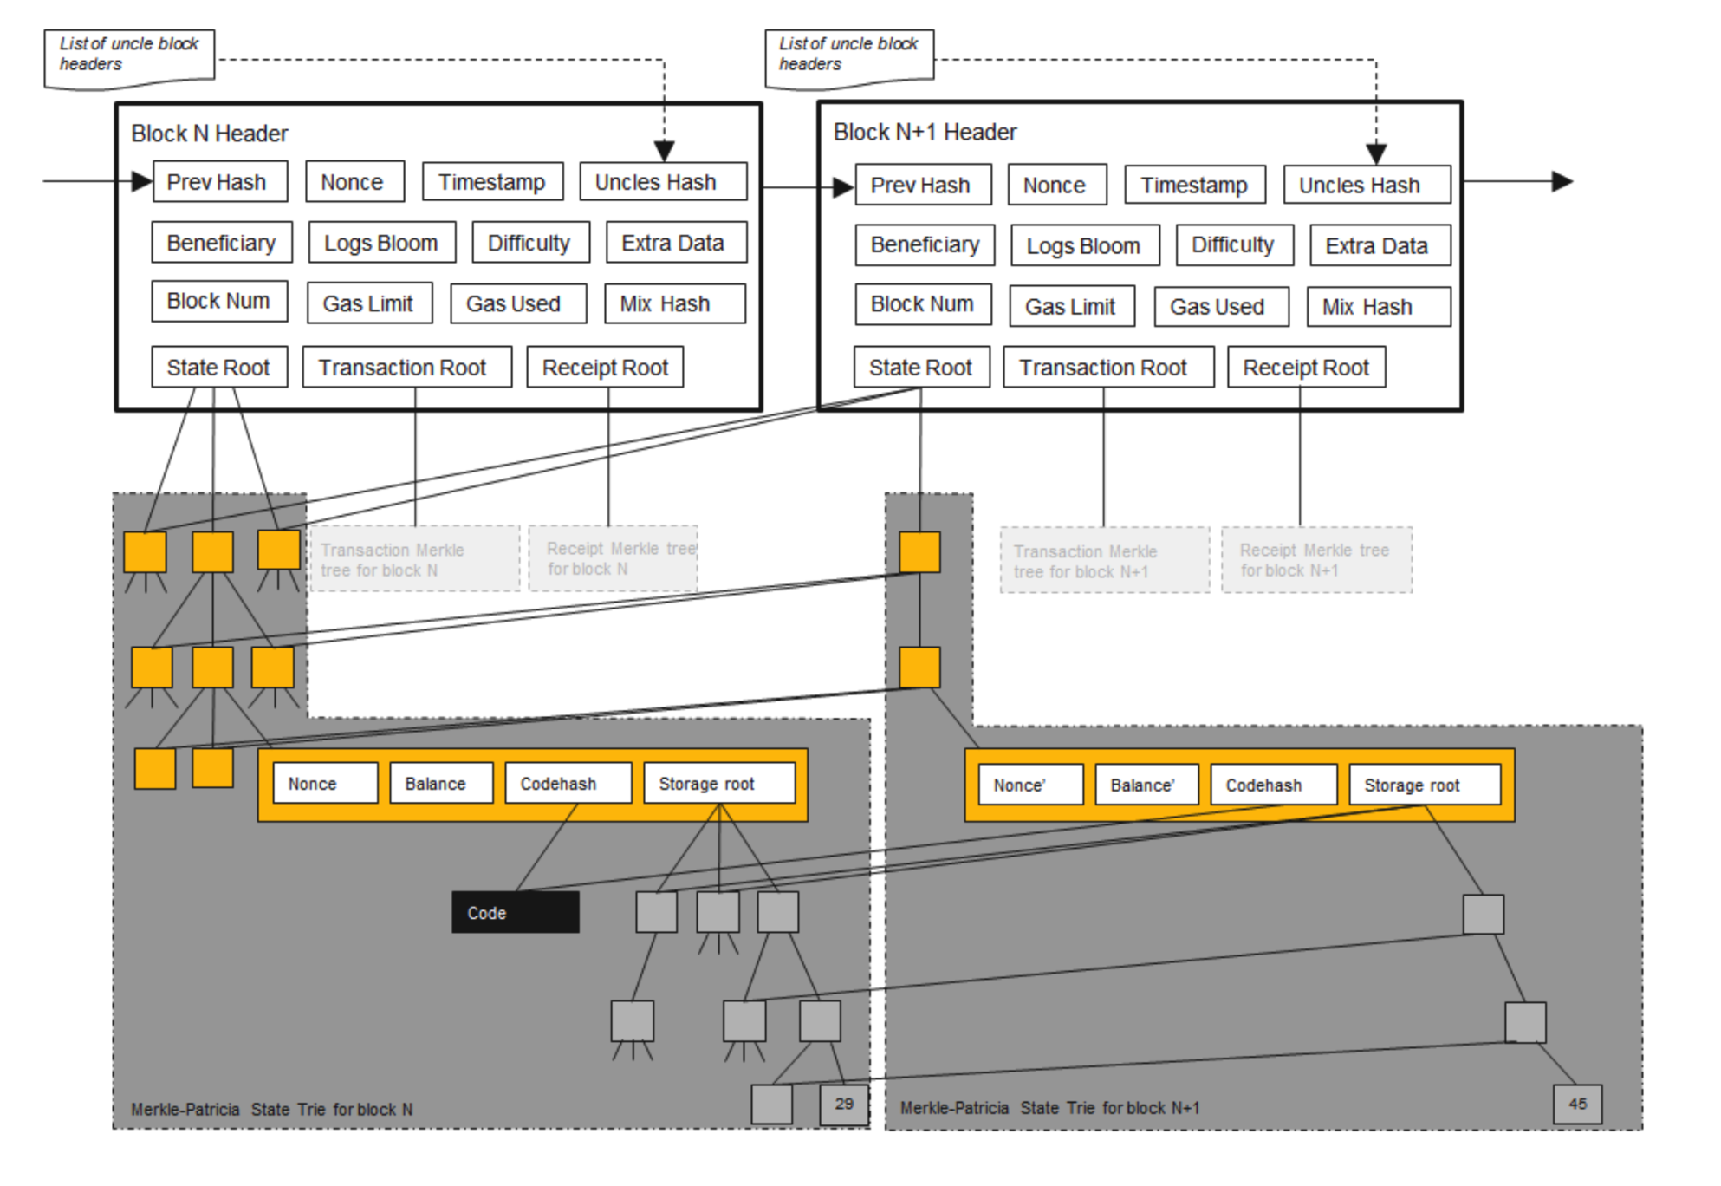Image resolution: width=1721 pixels, height=1186 pixels.
Task: Click Uncles Hash in Block N Header
Action: tap(663, 182)
